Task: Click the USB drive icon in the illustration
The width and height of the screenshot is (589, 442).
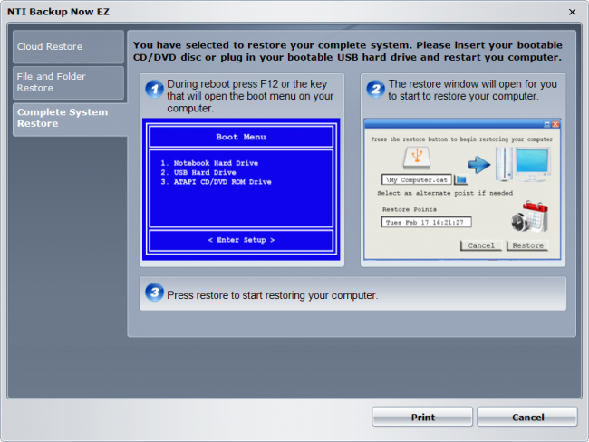Action: 417,158
